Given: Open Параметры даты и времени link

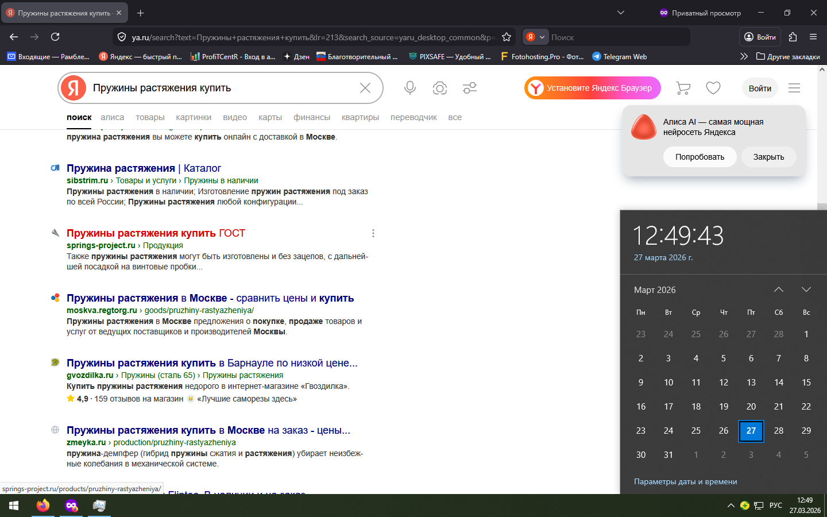Looking at the screenshot, I should tap(685, 481).
